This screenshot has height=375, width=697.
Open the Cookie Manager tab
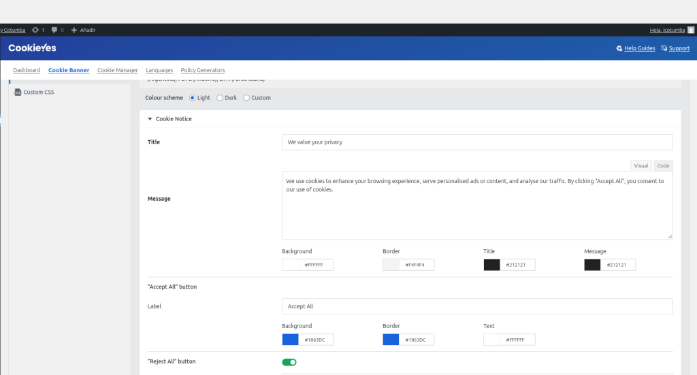click(117, 70)
